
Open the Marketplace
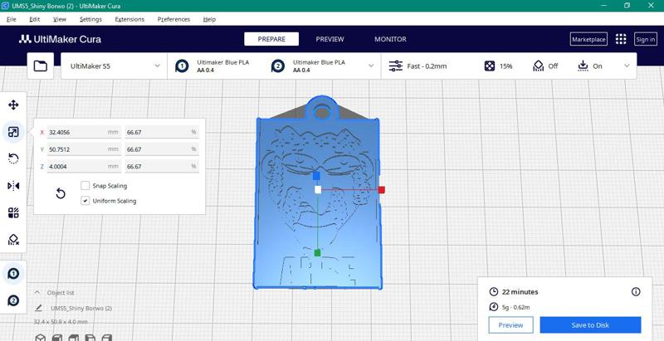coord(588,39)
